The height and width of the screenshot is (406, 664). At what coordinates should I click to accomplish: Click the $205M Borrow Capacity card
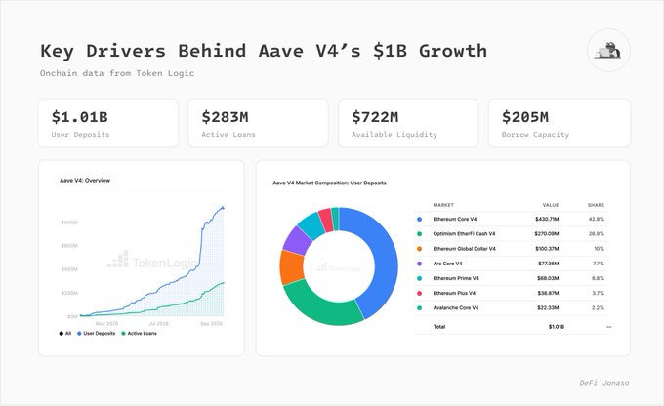click(560, 123)
